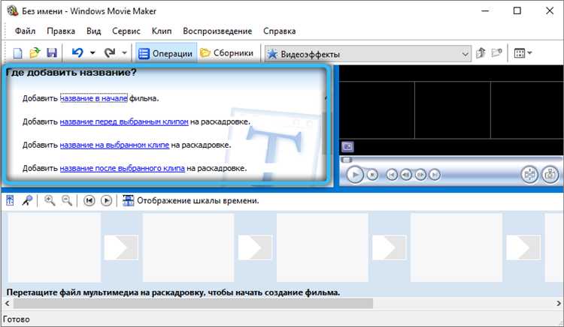Click the Movie Maker title bar app icon
Screen dimensions: 564x327
[13, 10]
